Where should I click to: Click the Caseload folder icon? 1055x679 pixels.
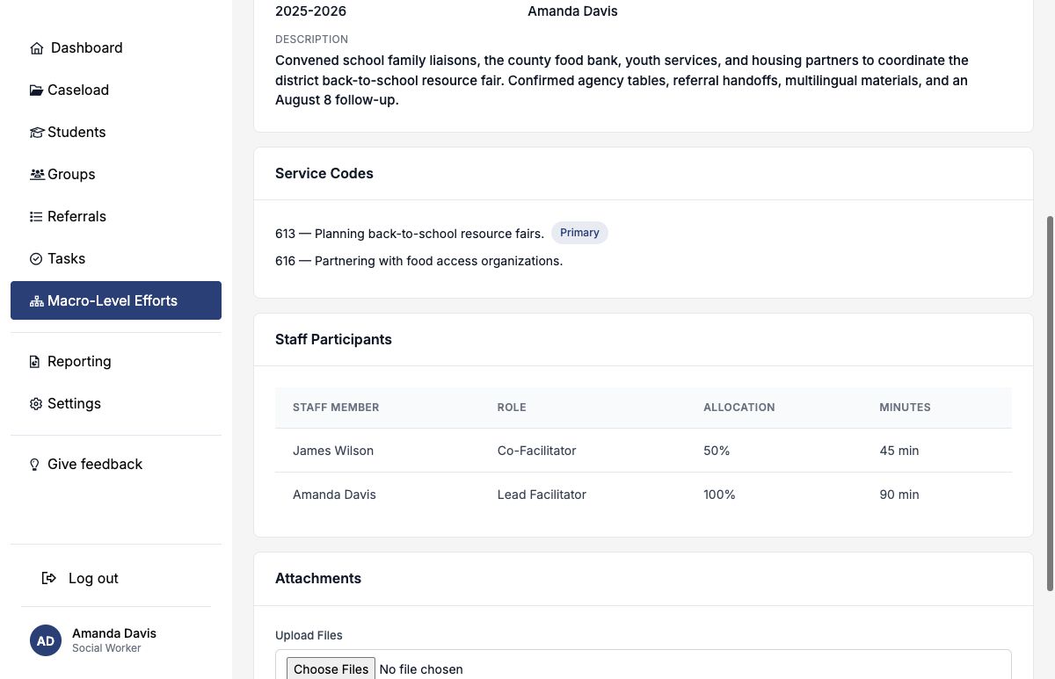(x=37, y=90)
